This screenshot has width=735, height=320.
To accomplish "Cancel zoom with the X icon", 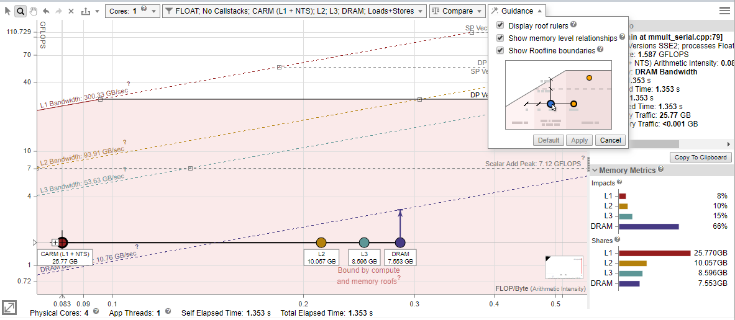I will [71, 11].
